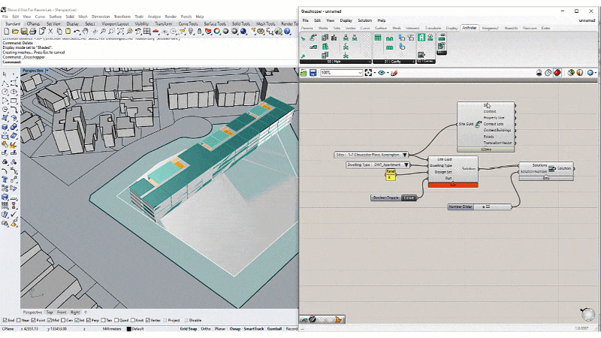
Task: Open file icon in Grasshopper canvas toolbar
Action: click(304, 72)
